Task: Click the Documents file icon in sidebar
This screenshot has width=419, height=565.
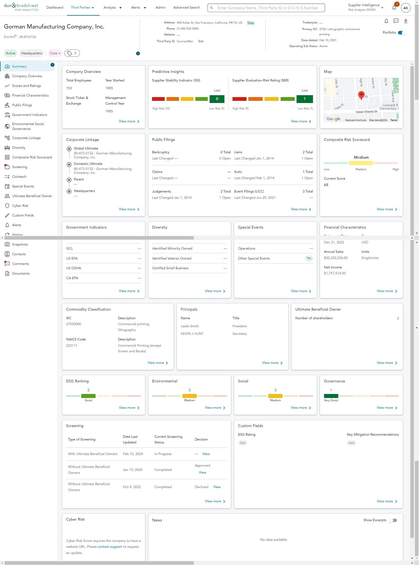Action: [7, 273]
